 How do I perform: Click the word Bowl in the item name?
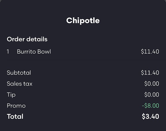[x=44, y=52]
